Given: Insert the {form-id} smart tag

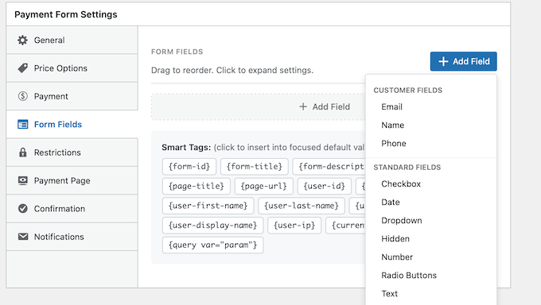Looking at the screenshot, I should pyautogui.click(x=189, y=167).
